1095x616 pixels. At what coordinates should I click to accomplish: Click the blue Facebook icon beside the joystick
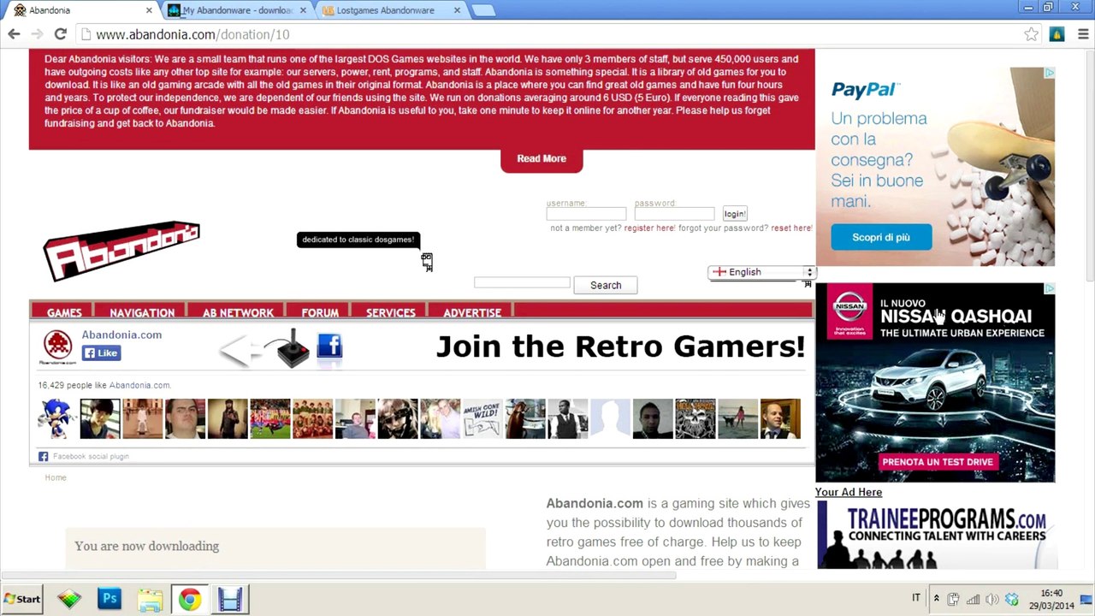point(329,346)
